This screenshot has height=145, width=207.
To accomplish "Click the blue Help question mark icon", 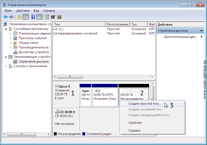I will click(33, 17).
